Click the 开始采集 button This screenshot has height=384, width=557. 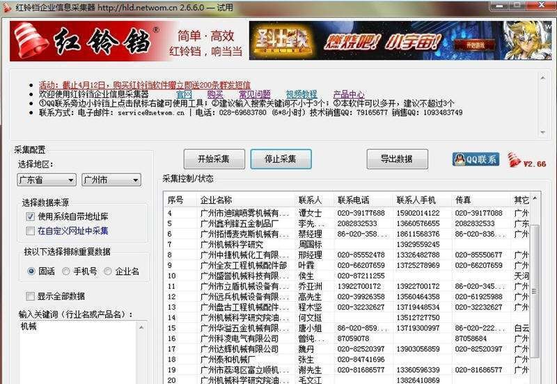point(214,159)
